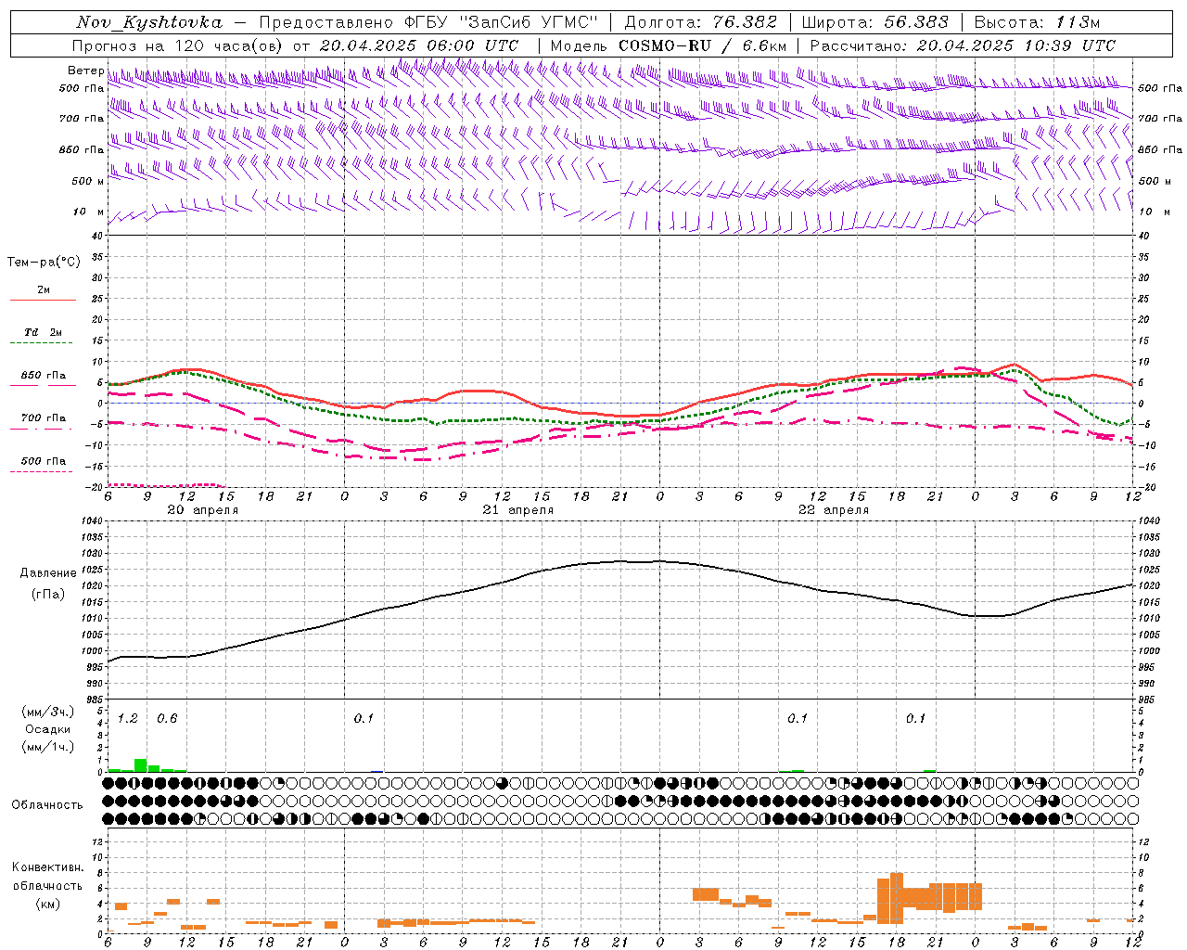The image size is (1187, 950).
Task: Select the Широта: 56.383 value
Action: (x=874, y=22)
